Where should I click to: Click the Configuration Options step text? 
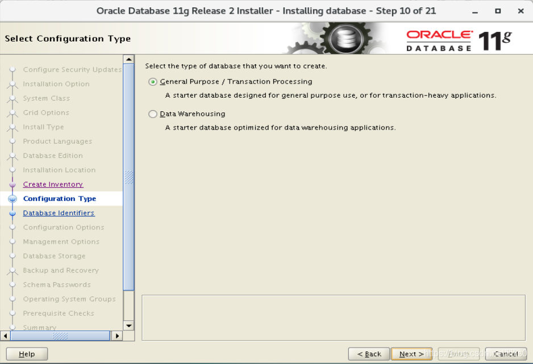[x=64, y=227]
